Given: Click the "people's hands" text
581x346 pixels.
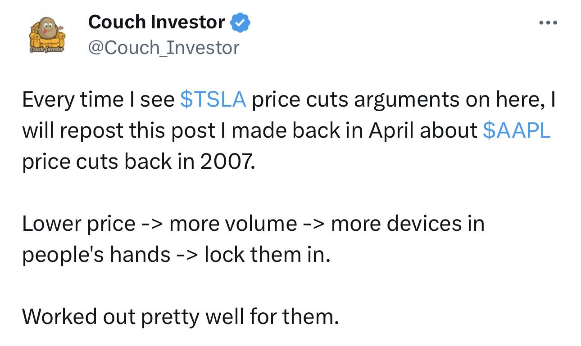Looking at the screenshot, I should (x=96, y=255).
